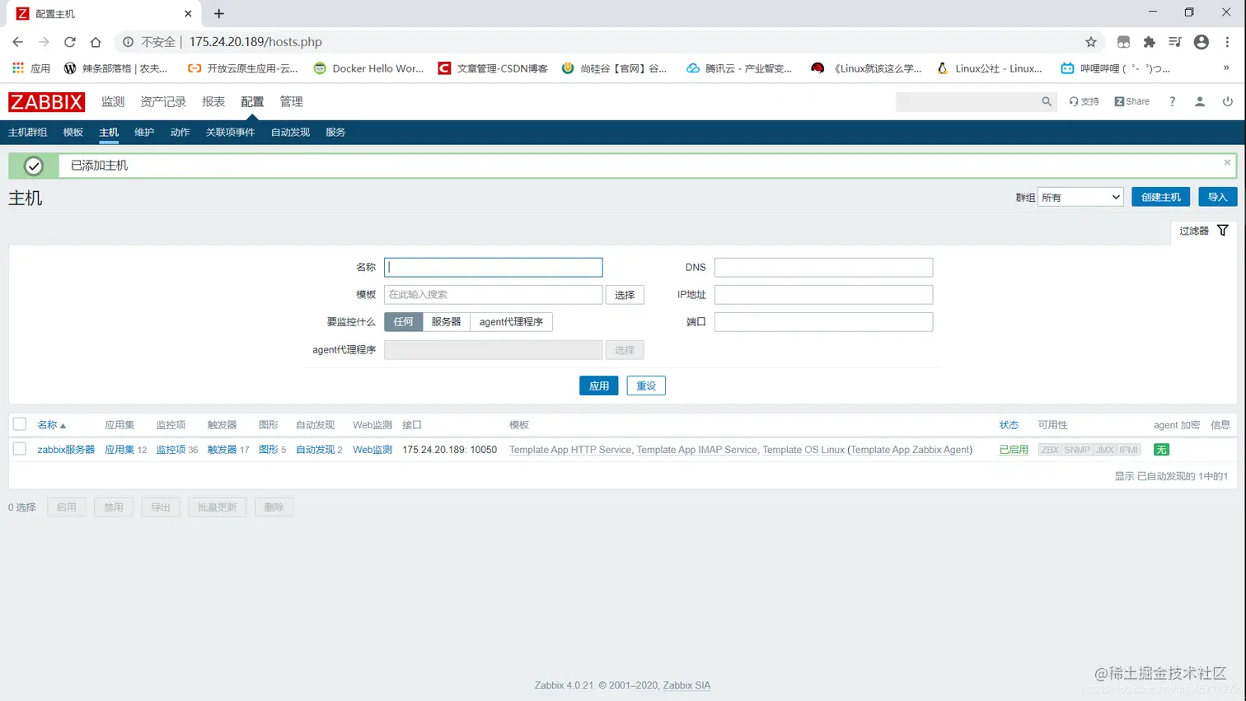Image resolution: width=1246 pixels, height=701 pixels.
Task: Click the 导入 button
Action: point(1217,197)
